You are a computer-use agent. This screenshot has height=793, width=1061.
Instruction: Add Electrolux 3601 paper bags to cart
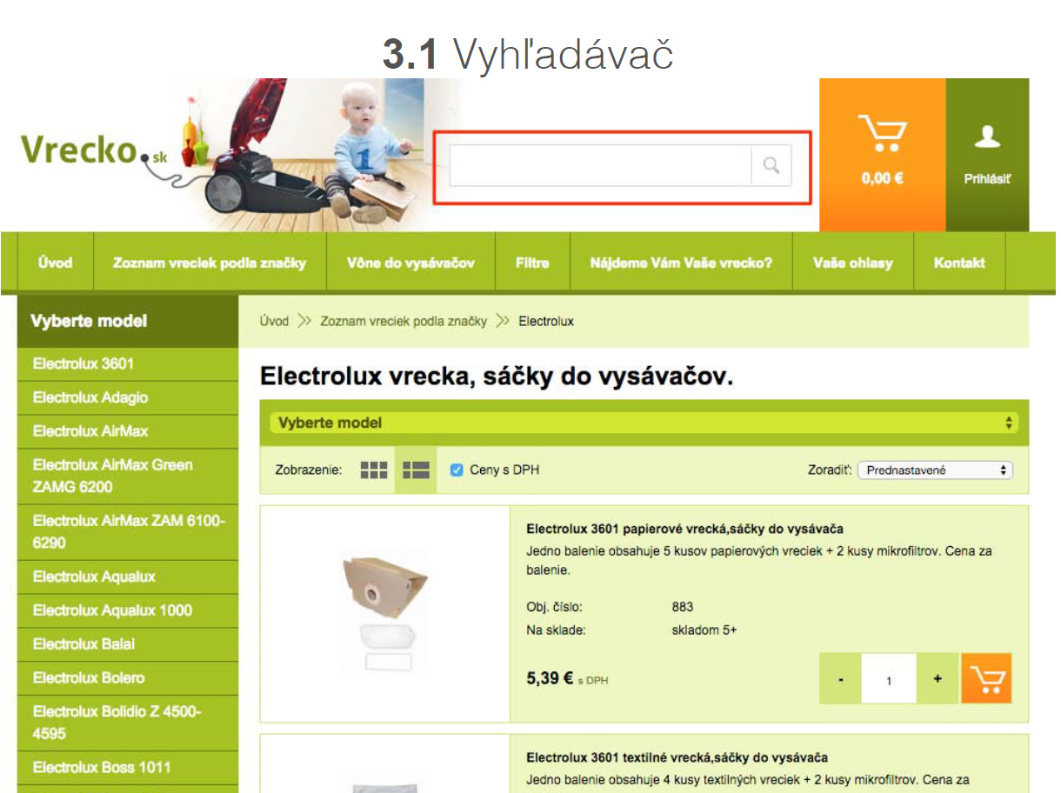click(986, 678)
